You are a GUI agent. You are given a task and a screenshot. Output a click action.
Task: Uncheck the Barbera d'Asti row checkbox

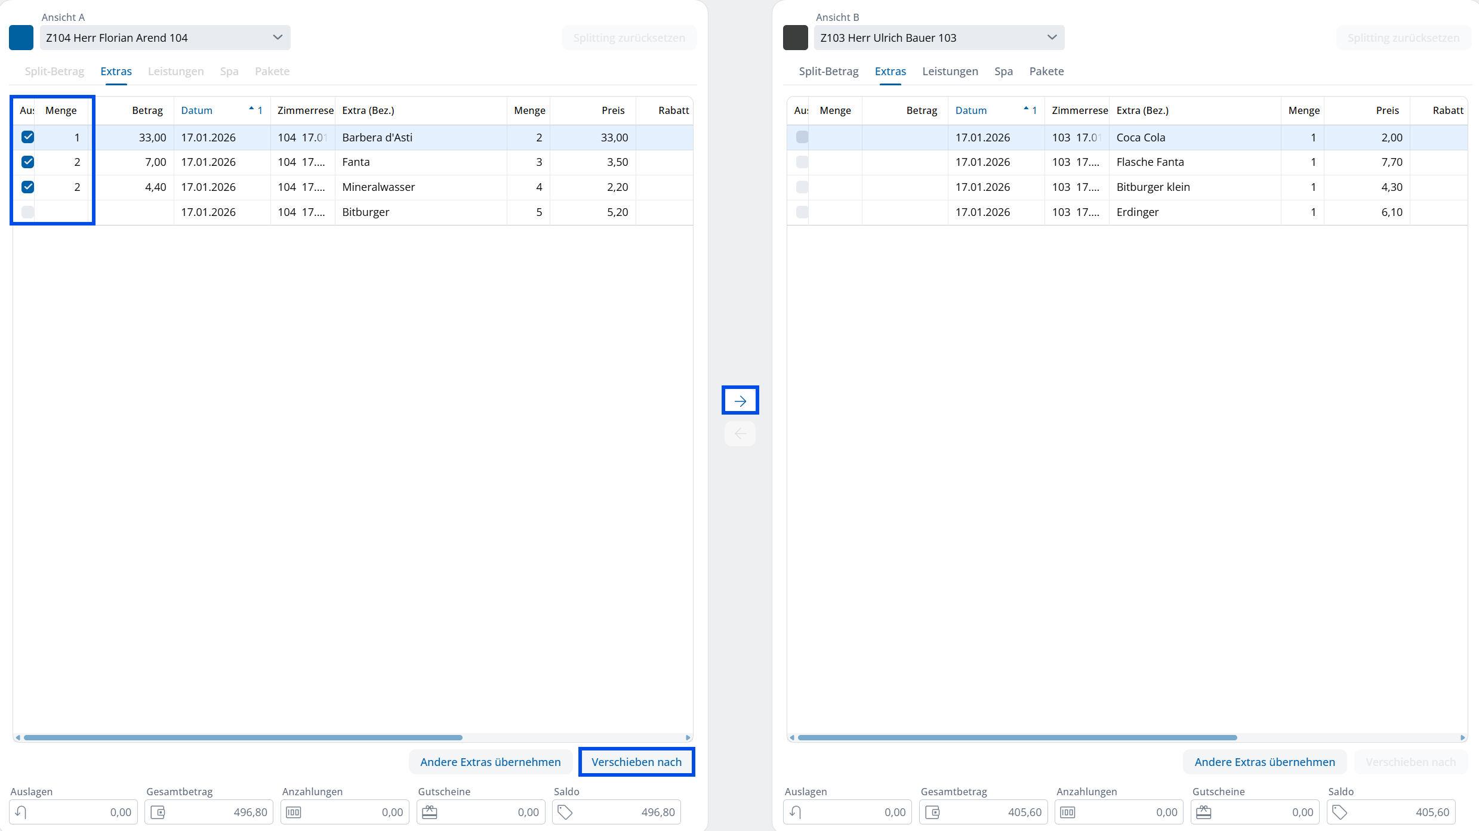point(27,137)
